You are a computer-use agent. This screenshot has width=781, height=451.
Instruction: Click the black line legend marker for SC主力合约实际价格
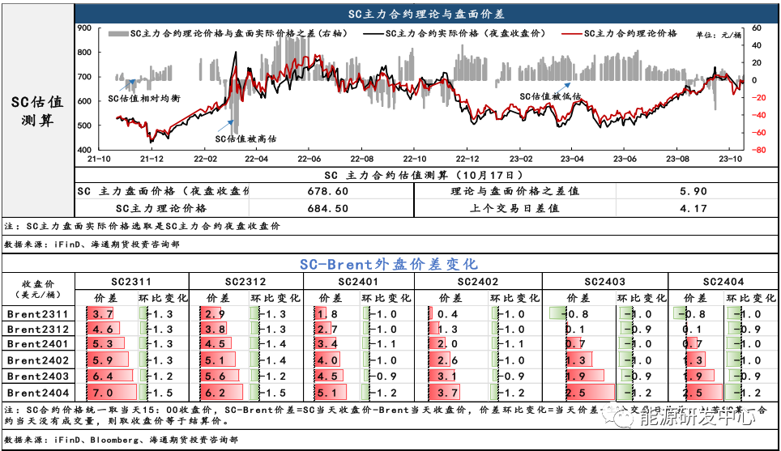point(373,33)
